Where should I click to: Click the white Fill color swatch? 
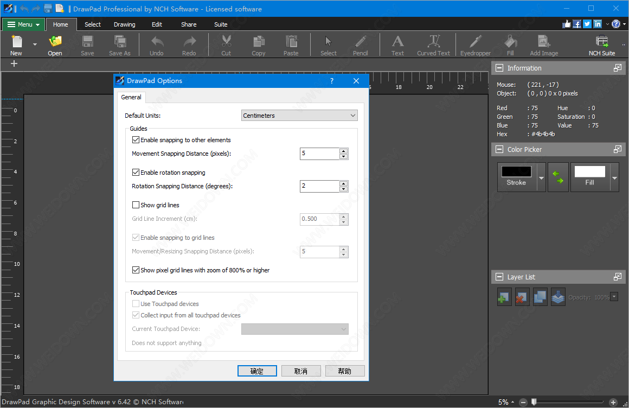click(590, 171)
